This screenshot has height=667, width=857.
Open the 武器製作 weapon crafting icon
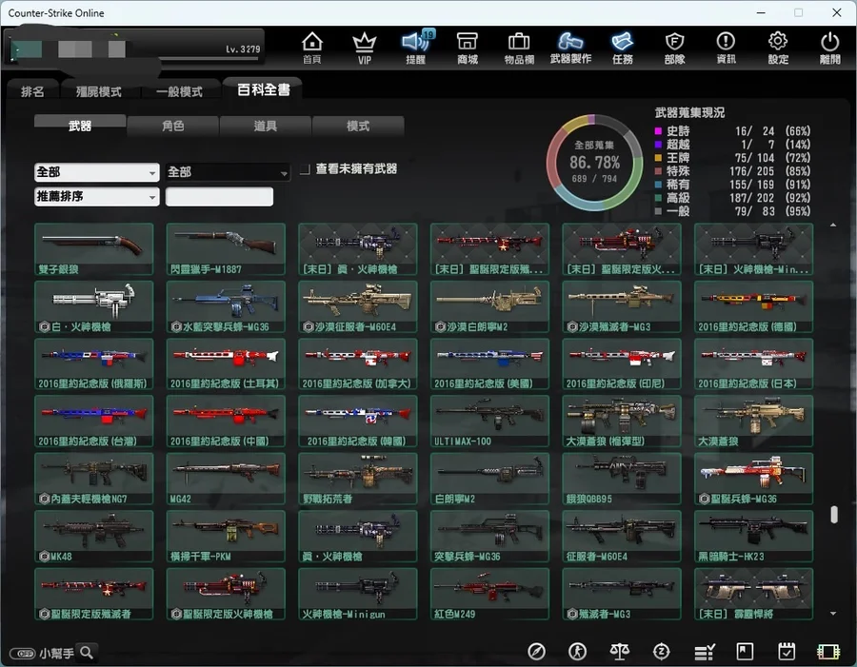[x=570, y=47]
